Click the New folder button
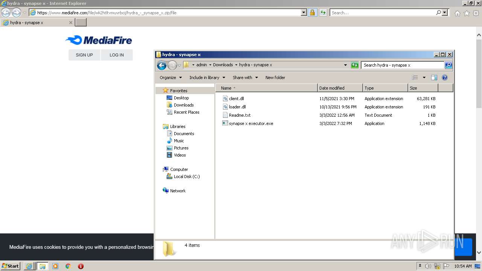The height and width of the screenshot is (271, 482). pos(275,78)
